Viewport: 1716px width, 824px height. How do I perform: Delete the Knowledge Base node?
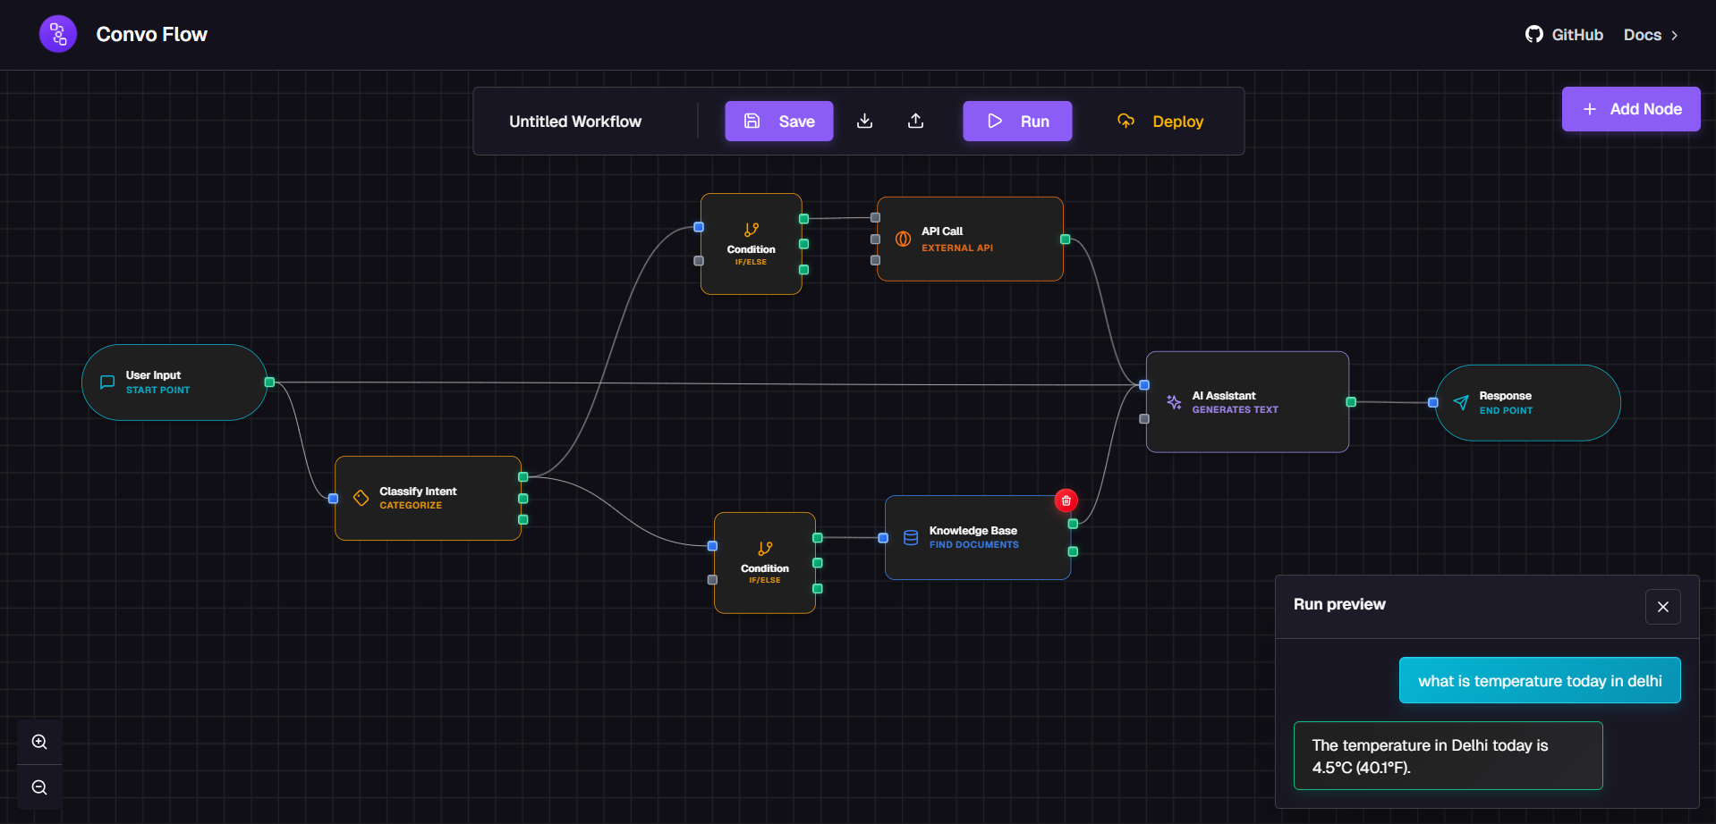1065,500
